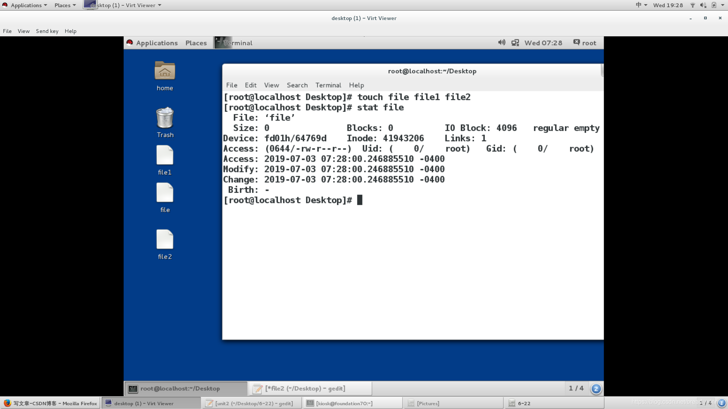Viewport: 728px width, 409px height.
Task: Switch to root@localhost:~/Desktop taskbar window
Action: [x=186, y=389]
